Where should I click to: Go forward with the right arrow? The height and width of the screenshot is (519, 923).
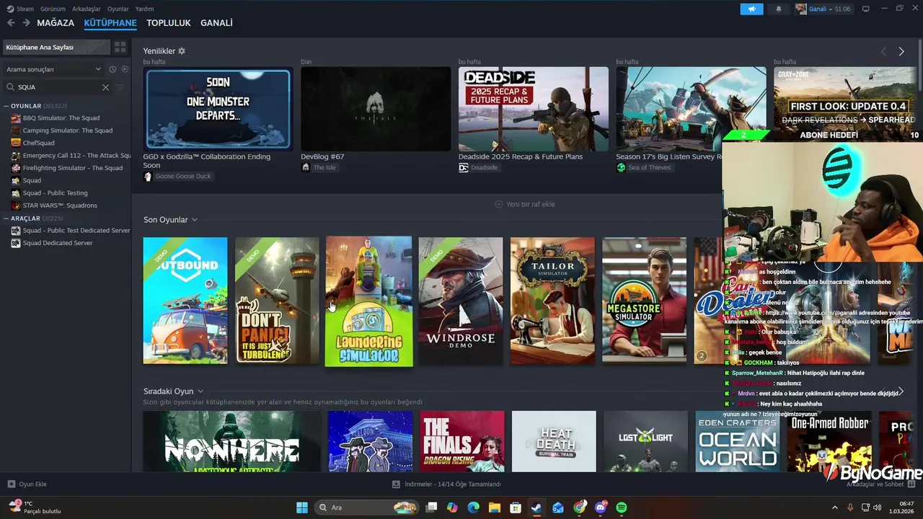pyautogui.click(x=26, y=23)
